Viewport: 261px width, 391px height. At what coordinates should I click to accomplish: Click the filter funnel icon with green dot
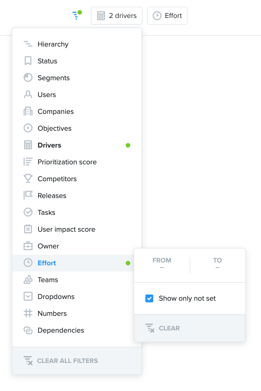77,15
